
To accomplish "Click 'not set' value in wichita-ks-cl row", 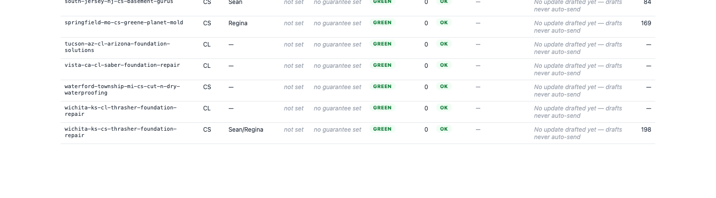I will (x=293, y=108).
